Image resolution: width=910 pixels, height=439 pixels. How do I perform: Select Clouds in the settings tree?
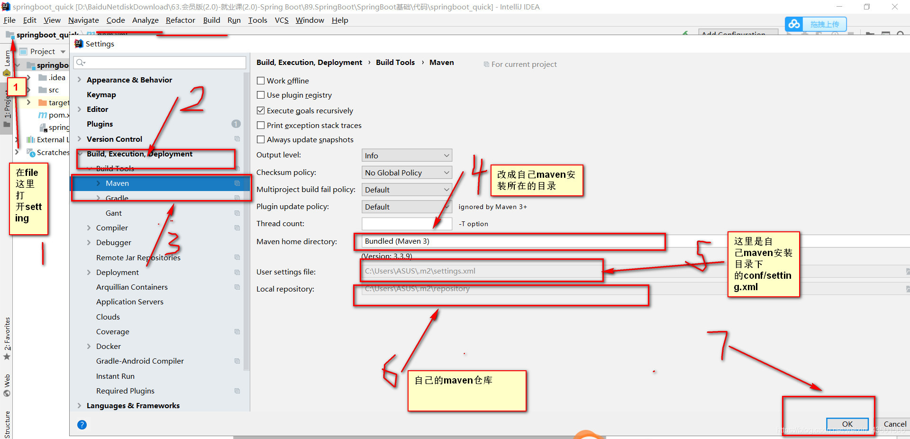[x=108, y=317]
